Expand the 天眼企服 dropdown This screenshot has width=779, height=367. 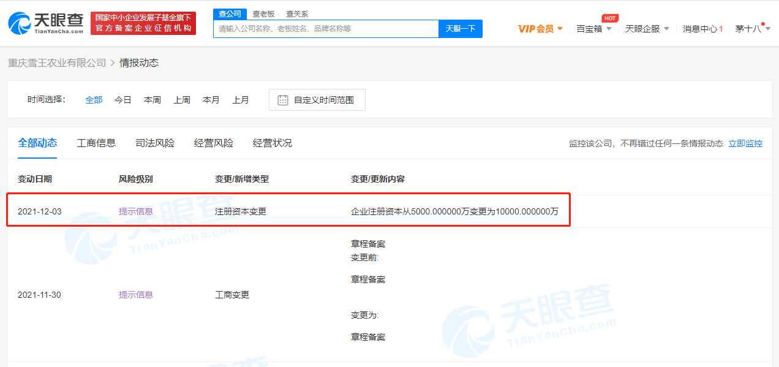pyautogui.click(x=647, y=29)
